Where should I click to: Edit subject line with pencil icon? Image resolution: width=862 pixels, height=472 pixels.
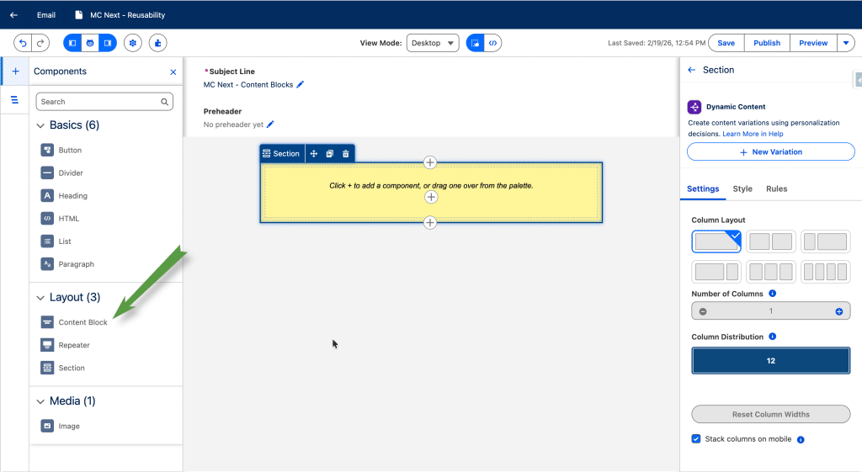coord(301,84)
